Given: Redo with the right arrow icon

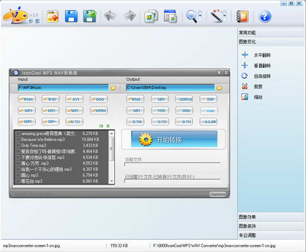Looking at the screenshot, I should 130,16.
